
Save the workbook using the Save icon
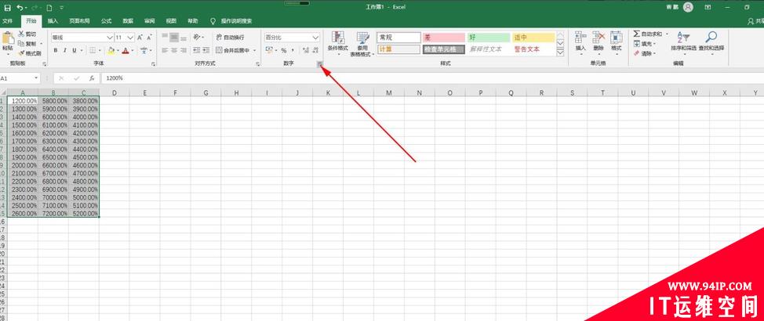click(x=7, y=8)
